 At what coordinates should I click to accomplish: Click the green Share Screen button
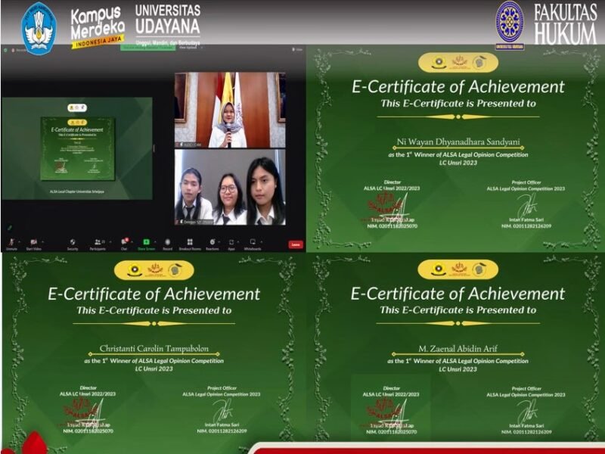pos(146,243)
